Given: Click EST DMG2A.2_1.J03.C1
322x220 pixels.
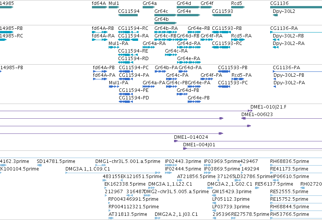Looking at the screenshot, I should (157, 218).
